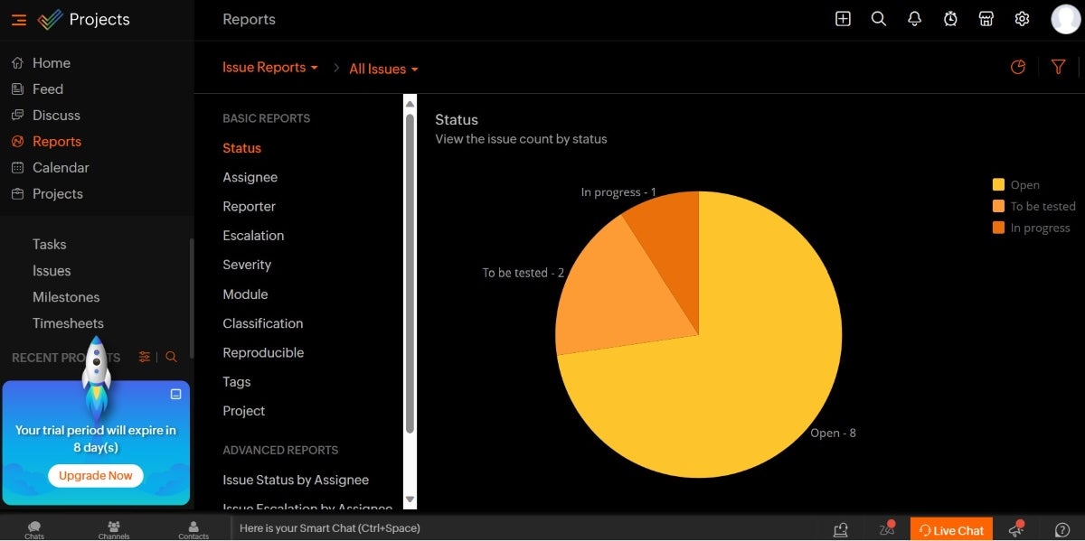Check notifications via the bell icon
This screenshot has height=541, width=1085.
pyautogui.click(x=914, y=18)
